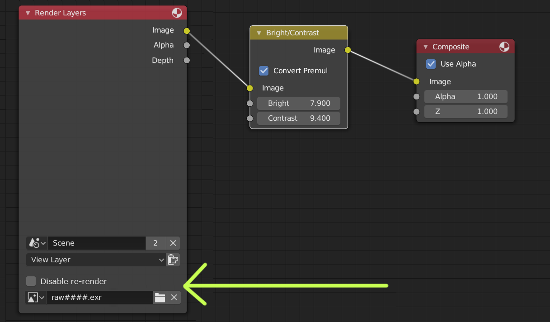Click the scene user count button 2
The width and height of the screenshot is (550, 322).
coord(155,243)
